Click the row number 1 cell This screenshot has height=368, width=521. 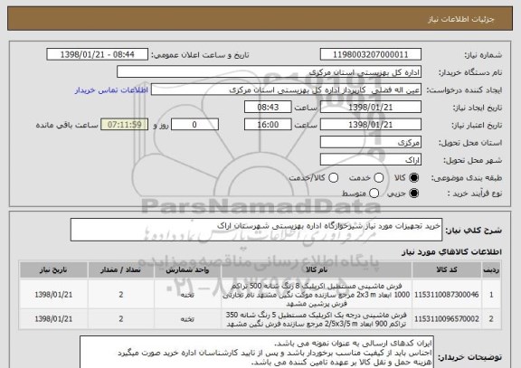491,295
